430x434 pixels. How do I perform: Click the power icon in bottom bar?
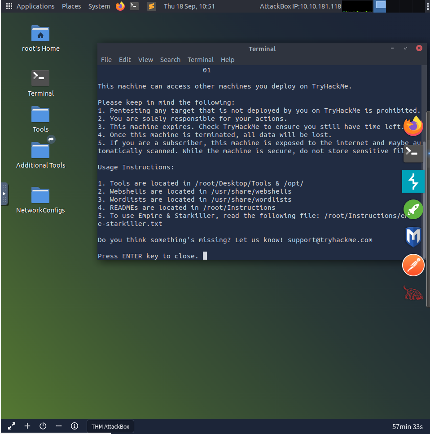(43, 426)
